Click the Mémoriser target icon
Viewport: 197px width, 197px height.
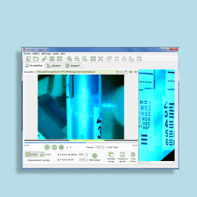pos(94,156)
